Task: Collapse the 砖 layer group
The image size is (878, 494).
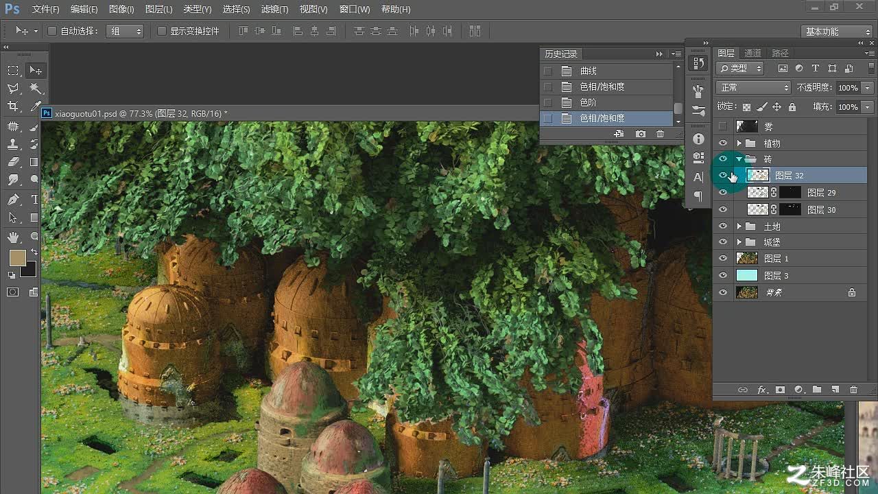Action: point(739,159)
